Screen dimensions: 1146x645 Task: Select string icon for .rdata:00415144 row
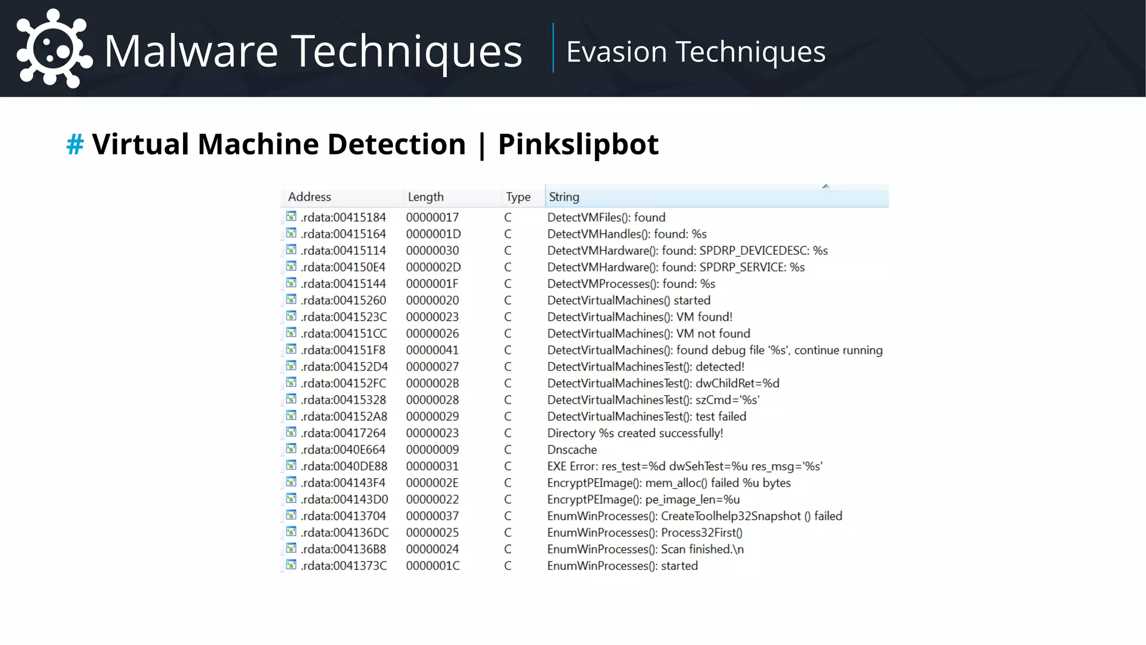point(291,283)
